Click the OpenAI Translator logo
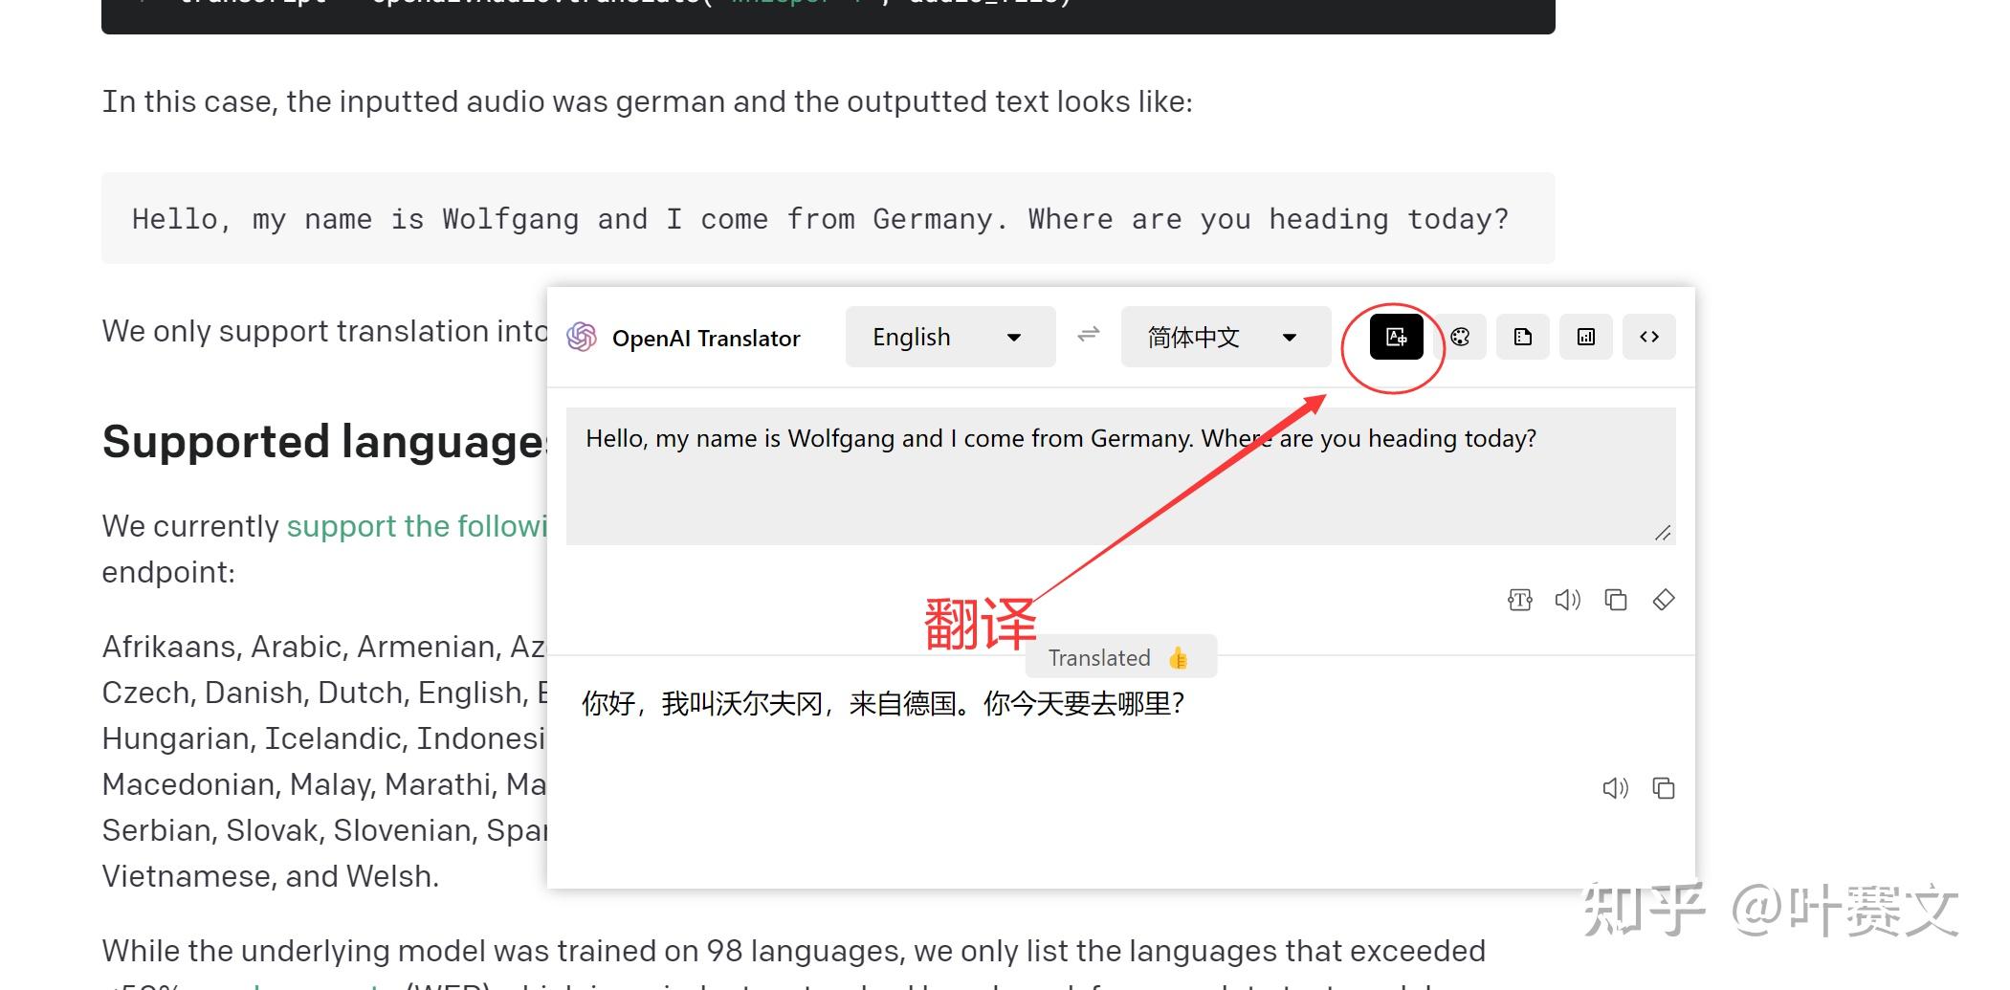Screen dimensions: 2010x990 click(x=580, y=337)
